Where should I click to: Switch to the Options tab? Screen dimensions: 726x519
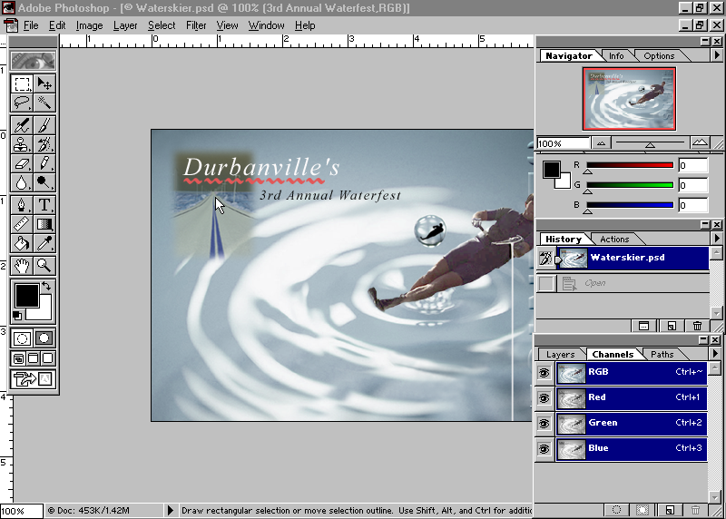[x=659, y=56]
